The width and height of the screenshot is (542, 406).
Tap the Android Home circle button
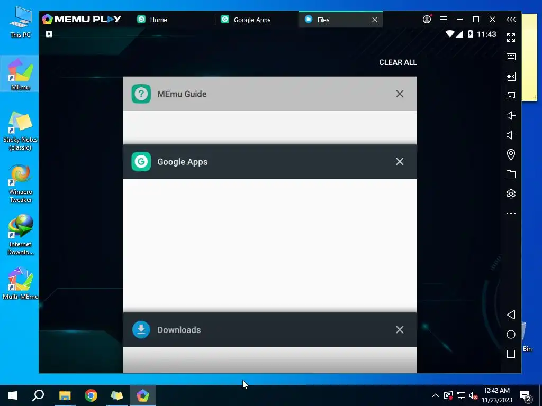pyautogui.click(x=511, y=334)
